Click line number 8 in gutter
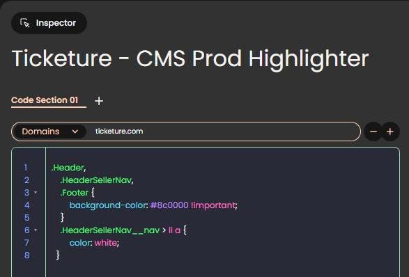Viewport: 409px width, 277px height. pyautogui.click(x=27, y=255)
